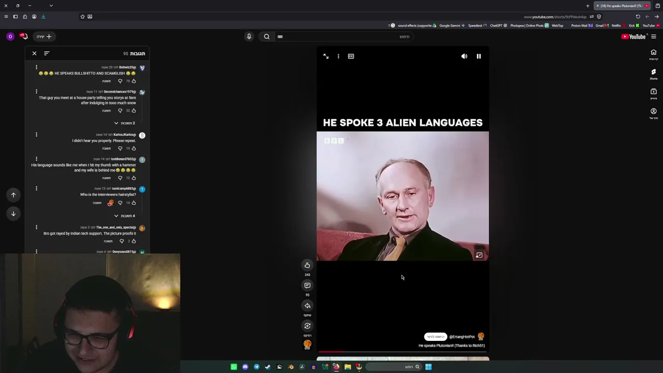Subscribe to the ErtangHotPot channel

(x=435, y=337)
